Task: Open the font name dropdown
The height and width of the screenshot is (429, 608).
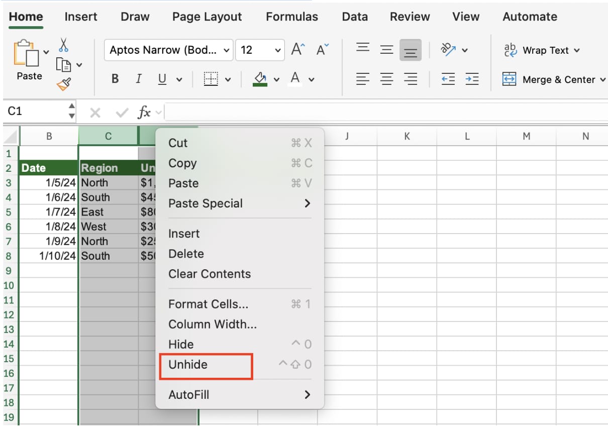Action: click(169, 50)
